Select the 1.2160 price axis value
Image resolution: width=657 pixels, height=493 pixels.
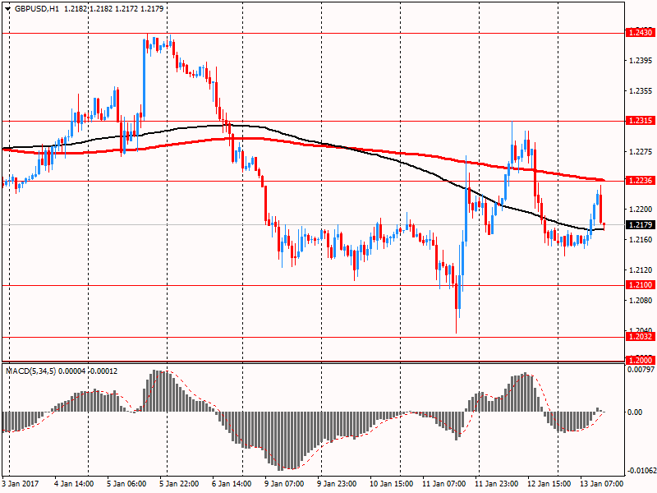(x=641, y=240)
